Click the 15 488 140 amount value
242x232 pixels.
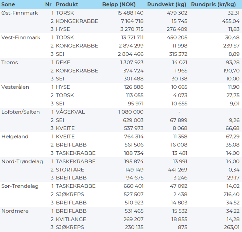(127, 13)
